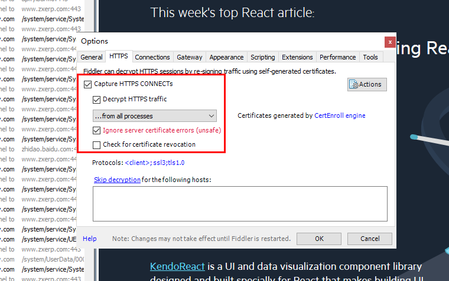Screen dimensions: 449x281
Task: Click inside the hosts list text box
Action: 240,204
